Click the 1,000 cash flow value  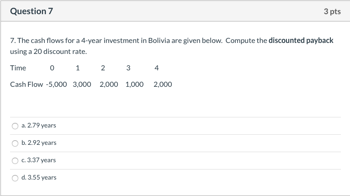pyautogui.click(x=134, y=85)
